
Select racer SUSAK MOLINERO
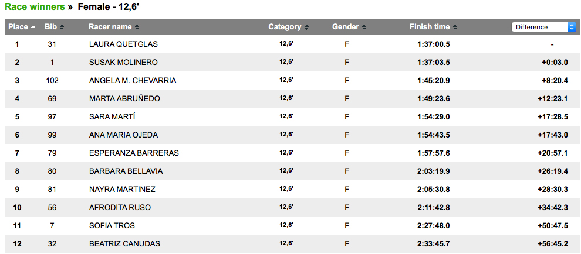click(x=123, y=63)
